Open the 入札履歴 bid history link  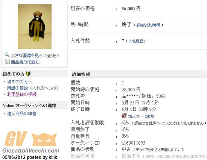(136, 41)
